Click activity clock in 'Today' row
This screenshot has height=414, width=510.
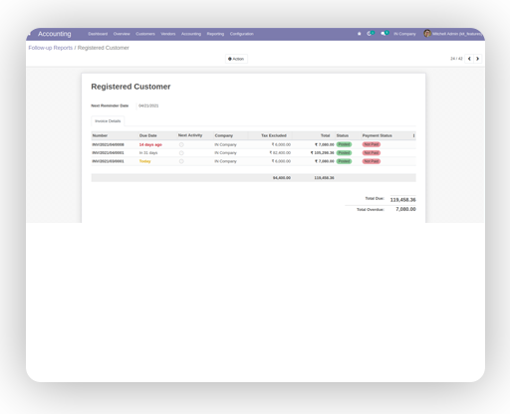(x=181, y=161)
